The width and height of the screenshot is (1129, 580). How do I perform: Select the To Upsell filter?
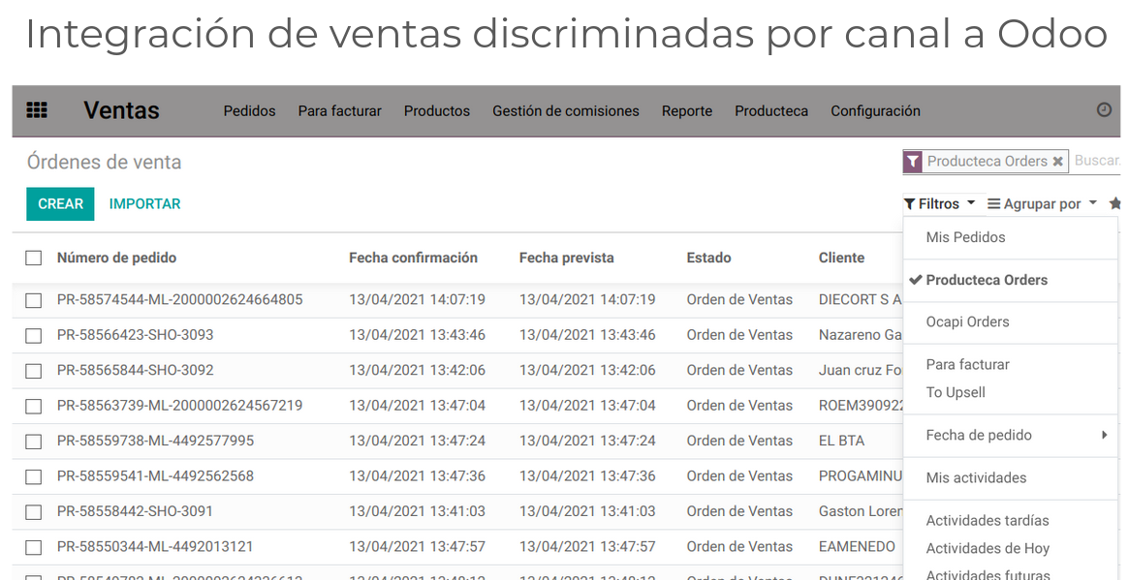coord(1011,392)
